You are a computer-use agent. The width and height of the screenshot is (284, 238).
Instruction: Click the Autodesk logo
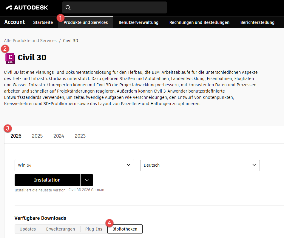[27, 7]
